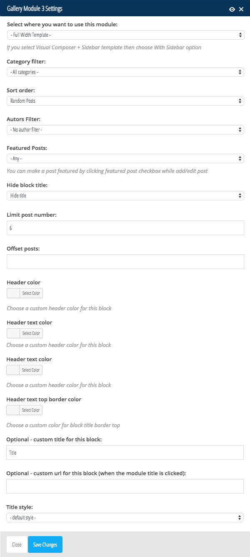250x557 pixels.
Task: Click the eye preview icon in header
Action: tap(232, 9)
